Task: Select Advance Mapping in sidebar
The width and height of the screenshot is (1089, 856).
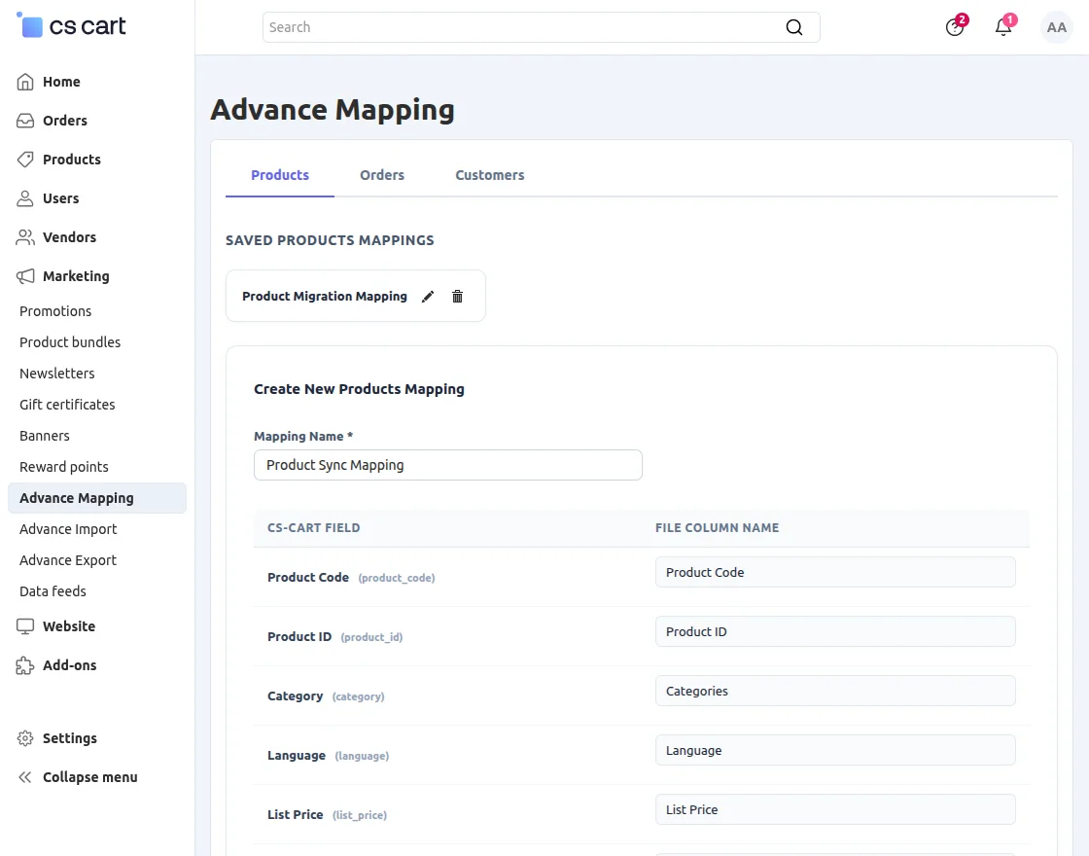Action: [x=97, y=498]
